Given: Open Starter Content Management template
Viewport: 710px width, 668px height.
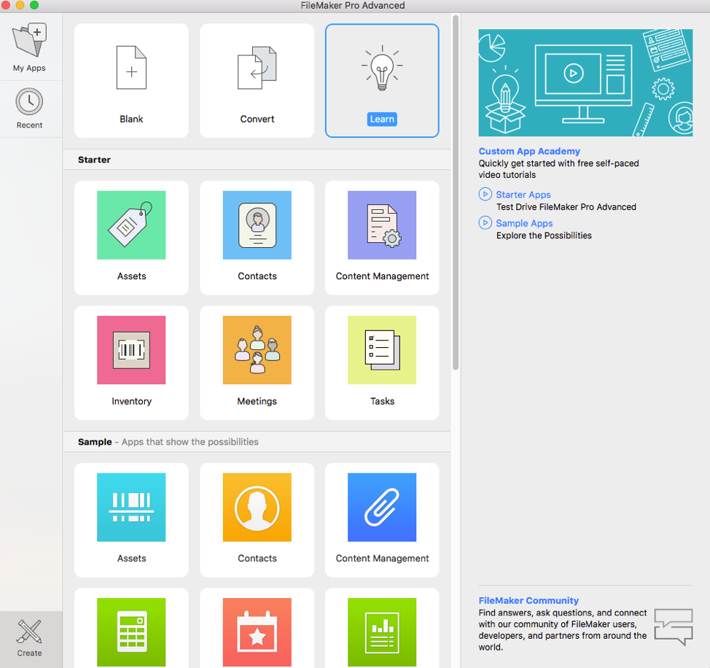Looking at the screenshot, I should point(382,237).
